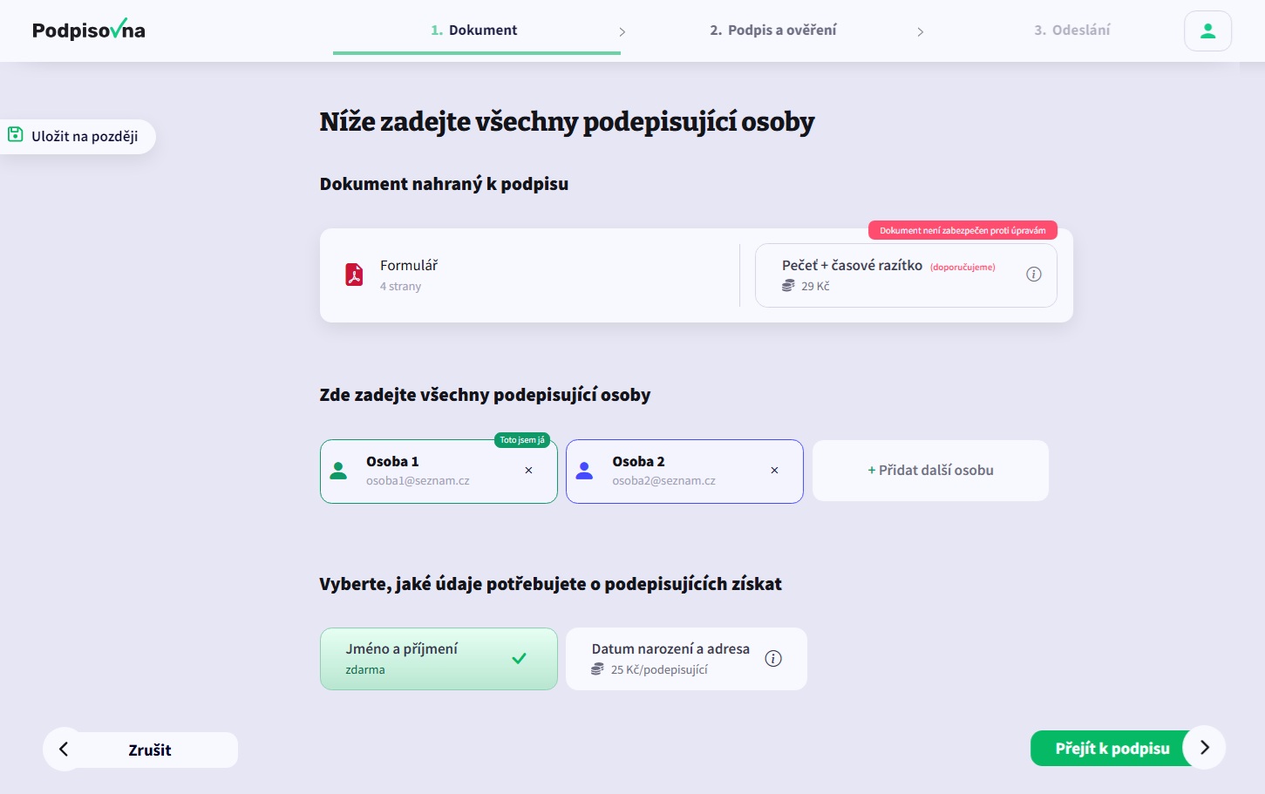Show info for Datum narození a adresa

(773, 659)
